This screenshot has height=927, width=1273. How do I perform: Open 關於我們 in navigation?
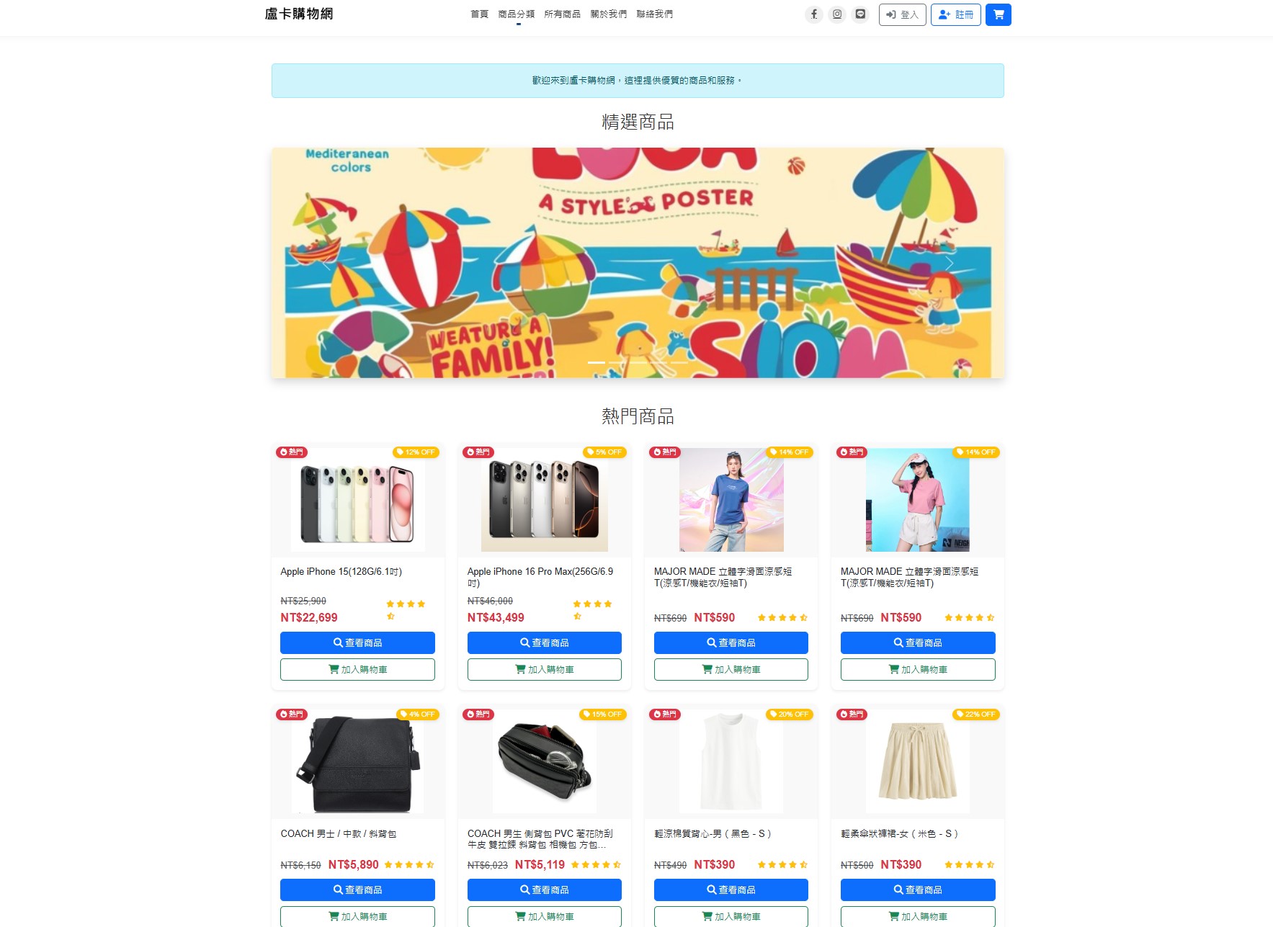(608, 14)
